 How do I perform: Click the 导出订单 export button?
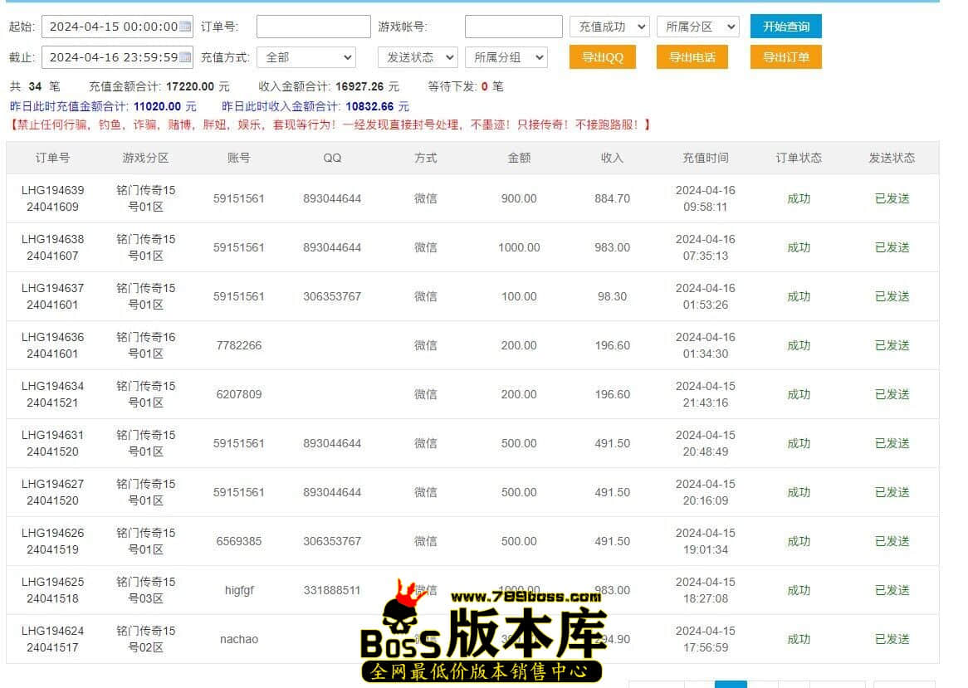pyautogui.click(x=785, y=57)
